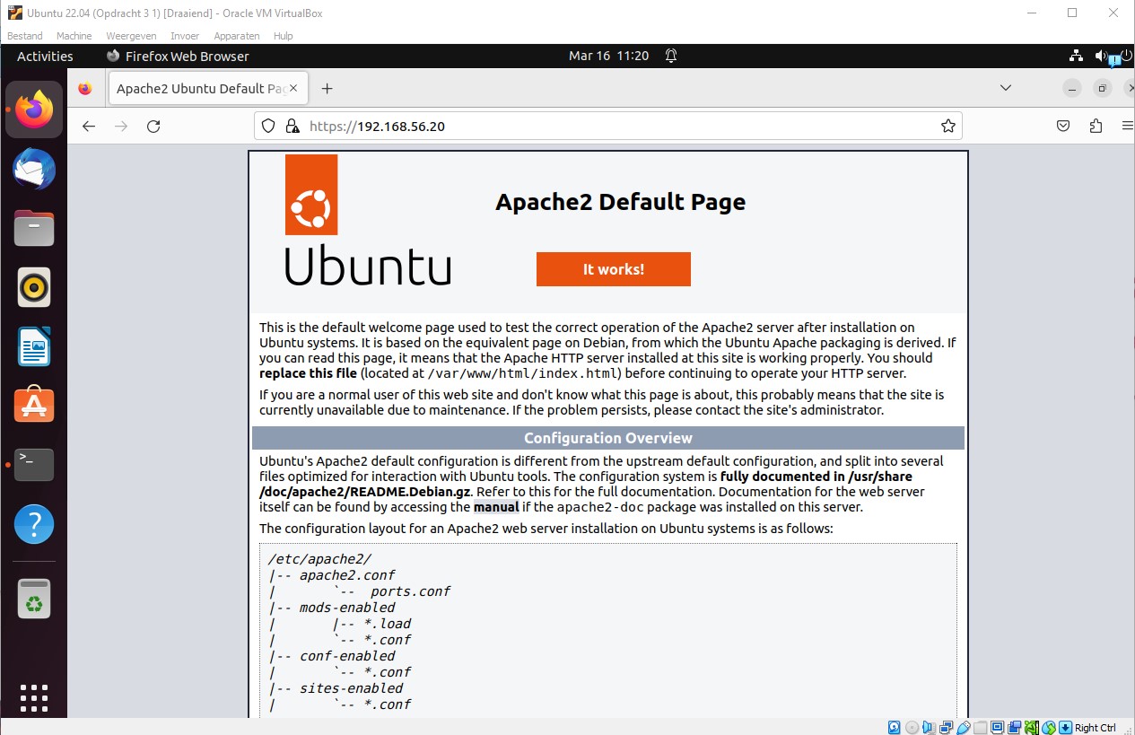Screen dimensions: 1135x735
Task: Open the Hulp menu in VirtualBox
Action: (284, 36)
